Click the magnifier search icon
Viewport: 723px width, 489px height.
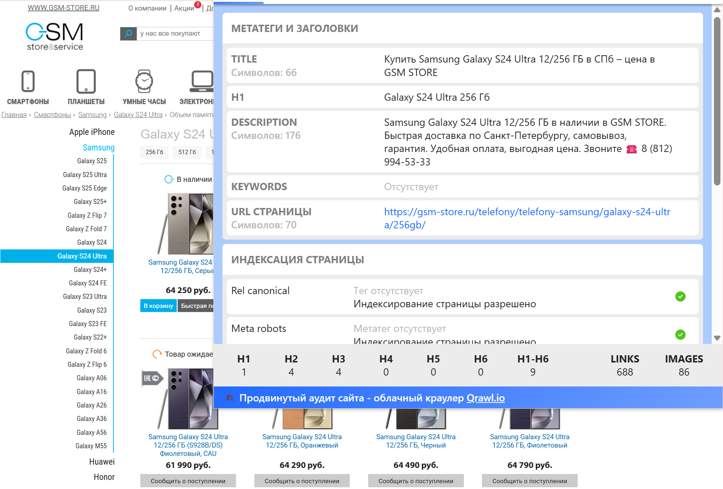point(128,33)
